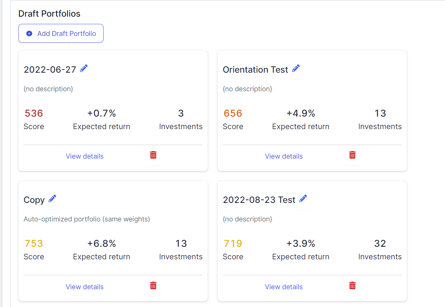View details of 2022-06-27 portfolio
This screenshot has width=445, height=307.
[85, 156]
